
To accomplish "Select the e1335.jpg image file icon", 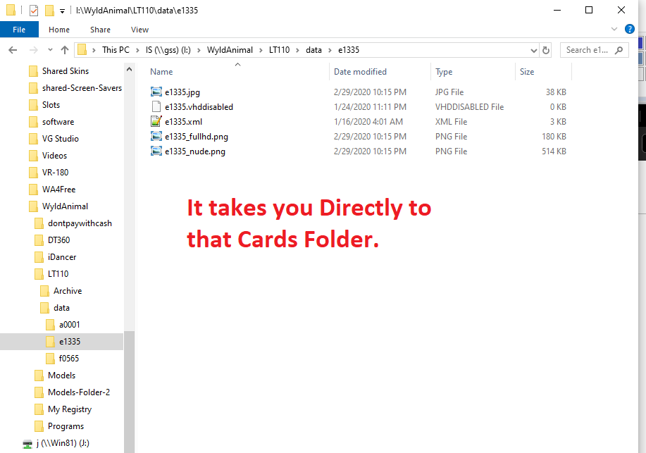I will 156,92.
